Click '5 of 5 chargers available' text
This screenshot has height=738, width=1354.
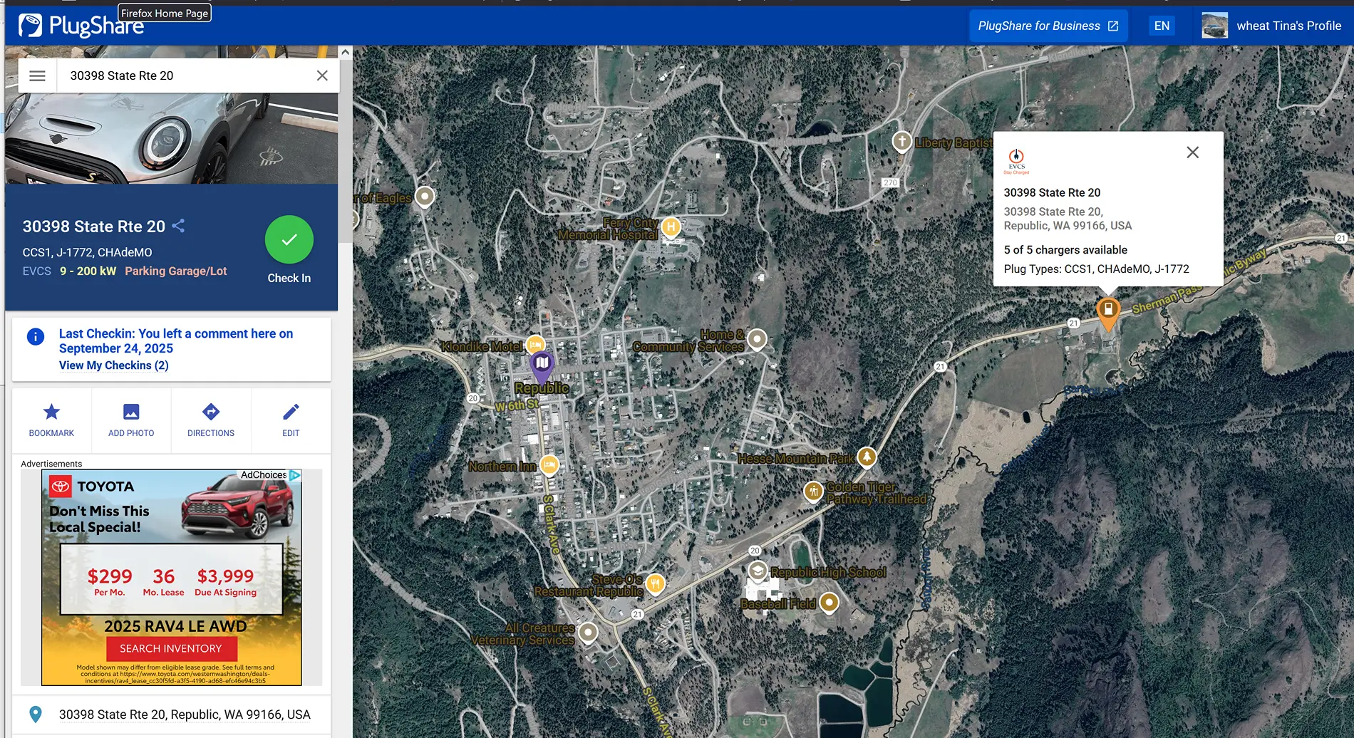coord(1065,250)
